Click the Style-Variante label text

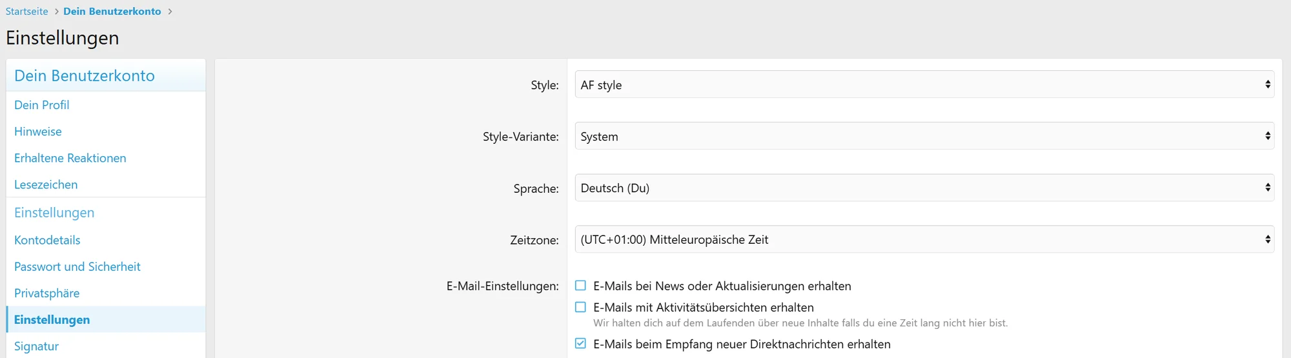[x=521, y=137]
